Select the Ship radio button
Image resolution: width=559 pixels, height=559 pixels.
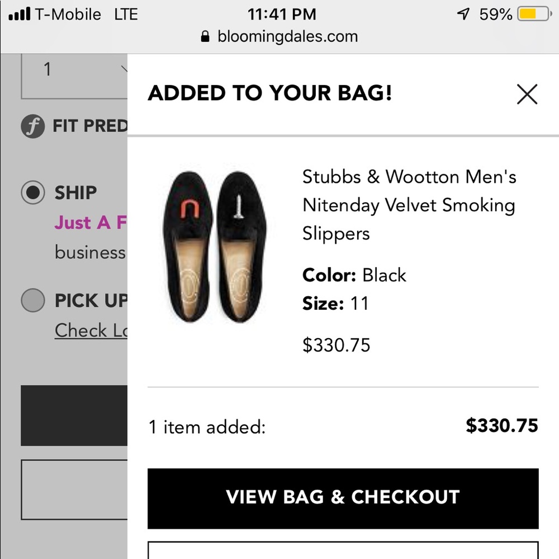click(32, 192)
